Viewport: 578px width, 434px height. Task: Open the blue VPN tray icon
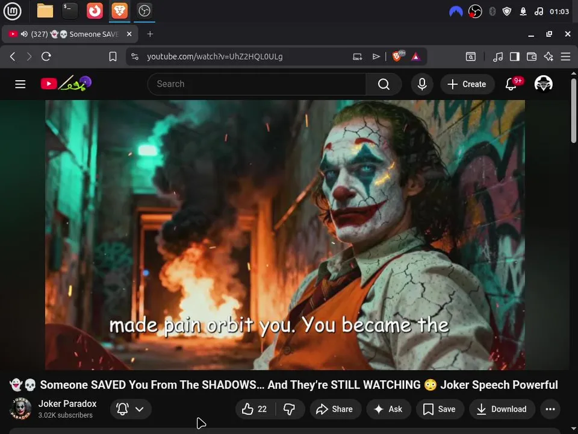coord(456,12)
